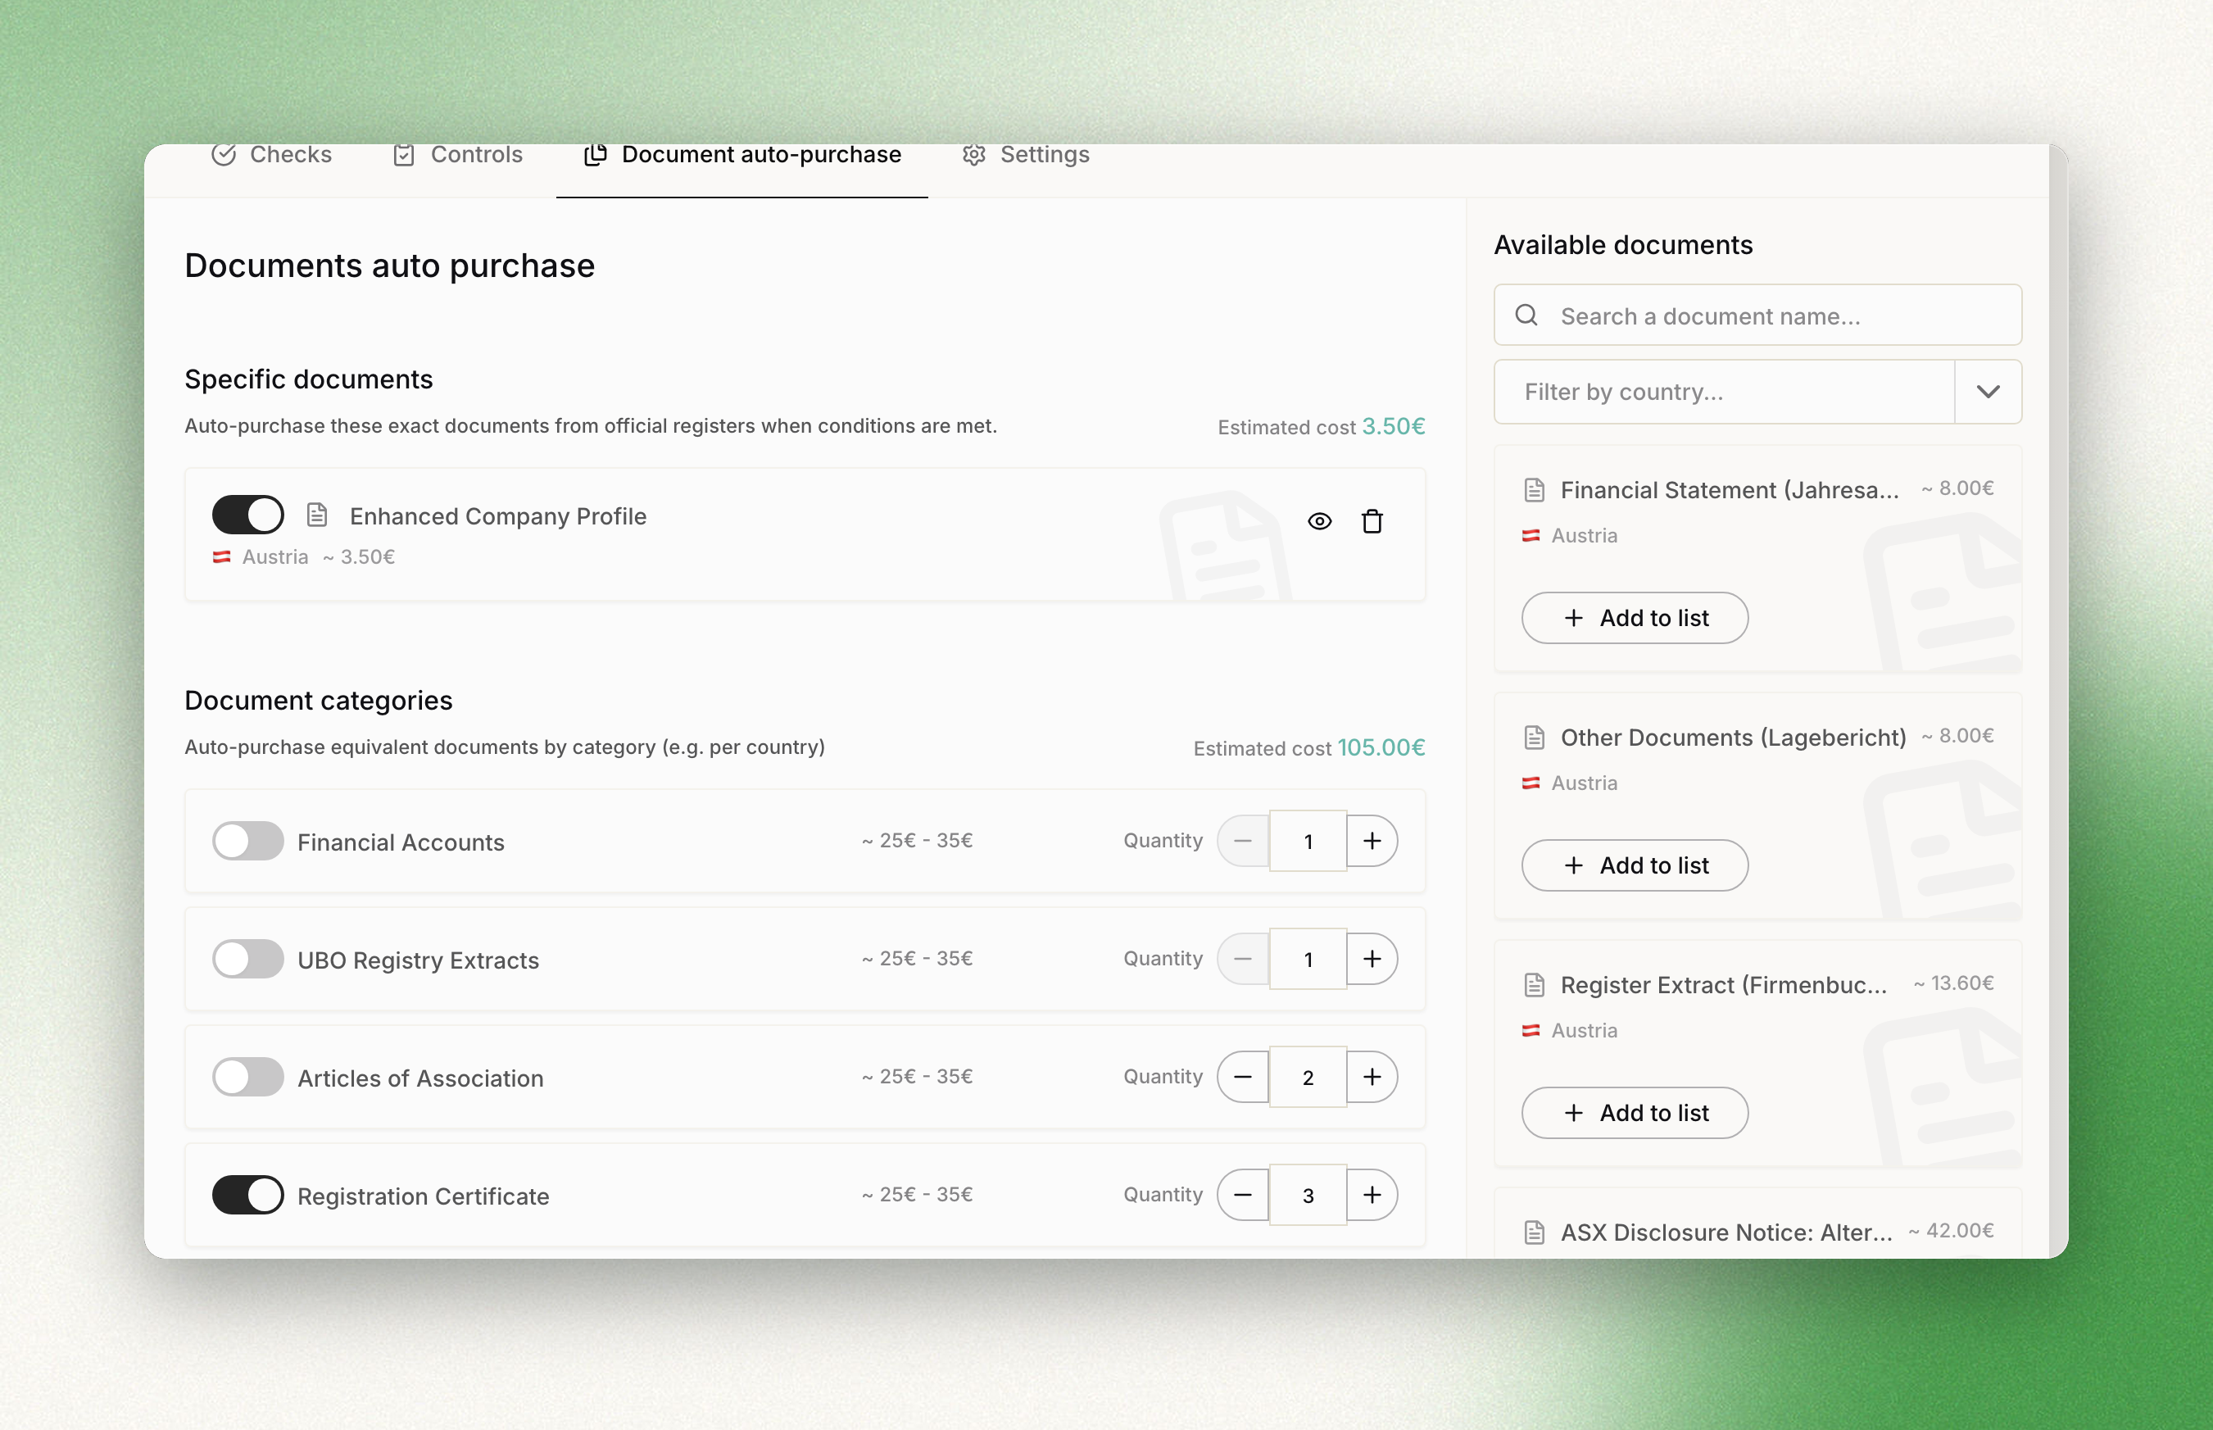Turn on the Articles of Association toggle
The height and width of the screenshot is (1430, 2213).
248,1077
